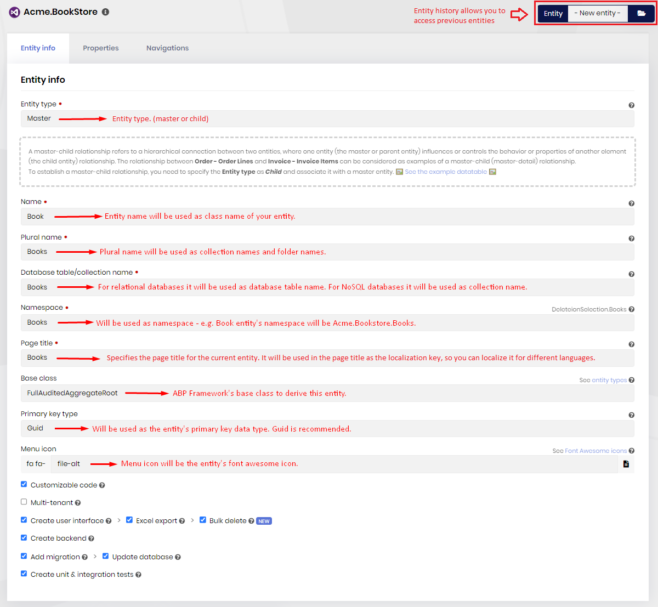Click help icon beside Customizable code
Image resolution: width=658 pixels, height=607 pixels.
point(102,485)
